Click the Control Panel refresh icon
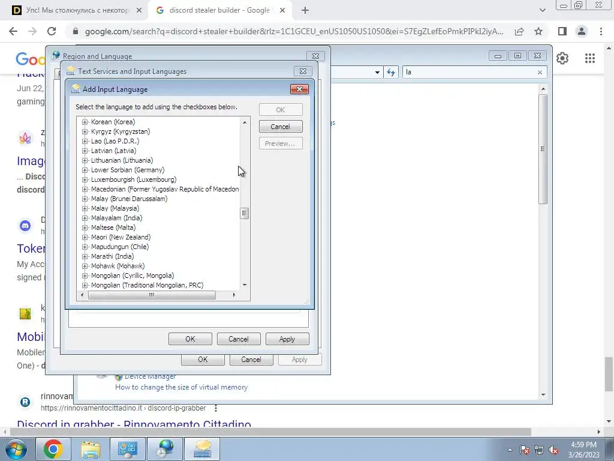Screen dimensions: 614x461 (x=391, y=72)
